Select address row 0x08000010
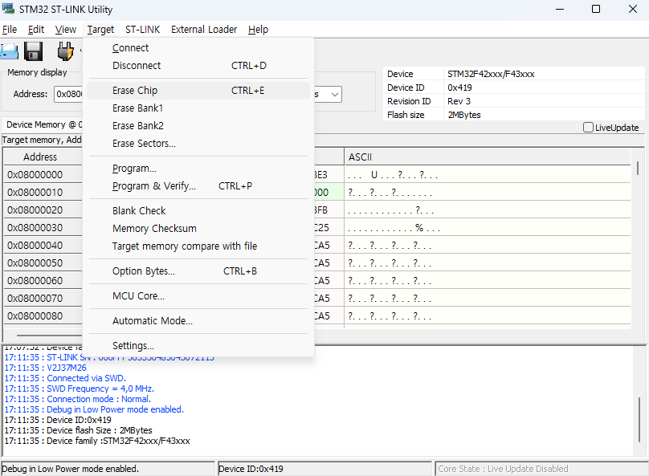 pos(35,193)
